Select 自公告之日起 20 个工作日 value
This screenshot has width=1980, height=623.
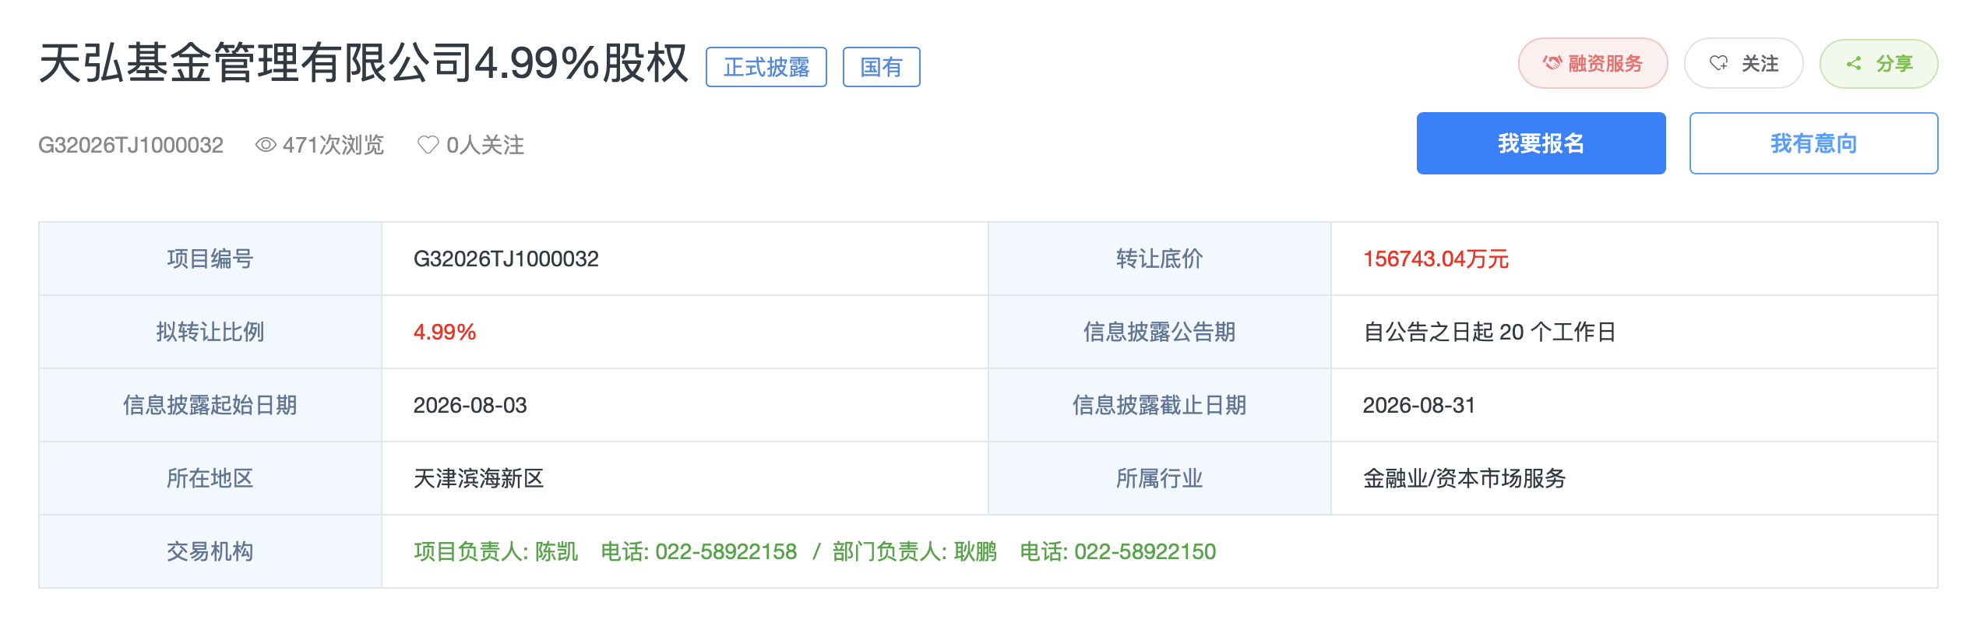(x=1489, y=332)
